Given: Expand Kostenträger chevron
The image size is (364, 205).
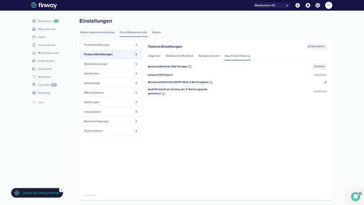Looking at the screenshot, I should (136, 83).
